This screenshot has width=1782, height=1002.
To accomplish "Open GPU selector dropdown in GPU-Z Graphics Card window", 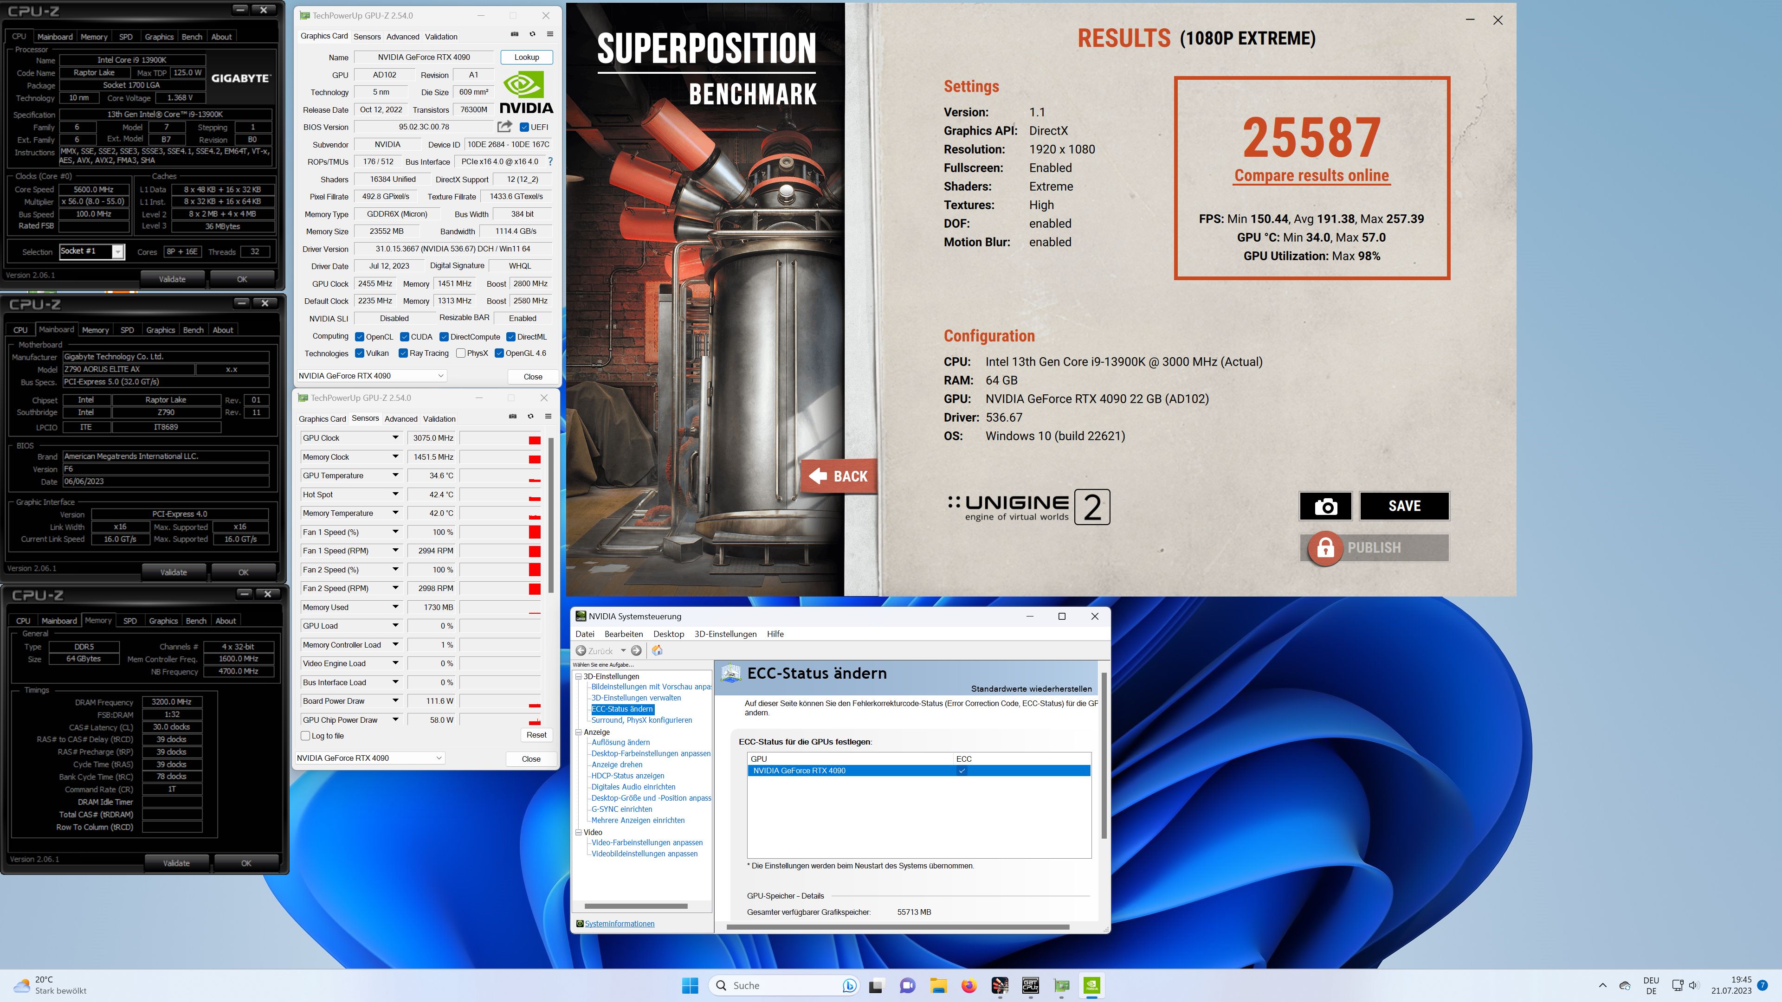I will coord(371,376).
